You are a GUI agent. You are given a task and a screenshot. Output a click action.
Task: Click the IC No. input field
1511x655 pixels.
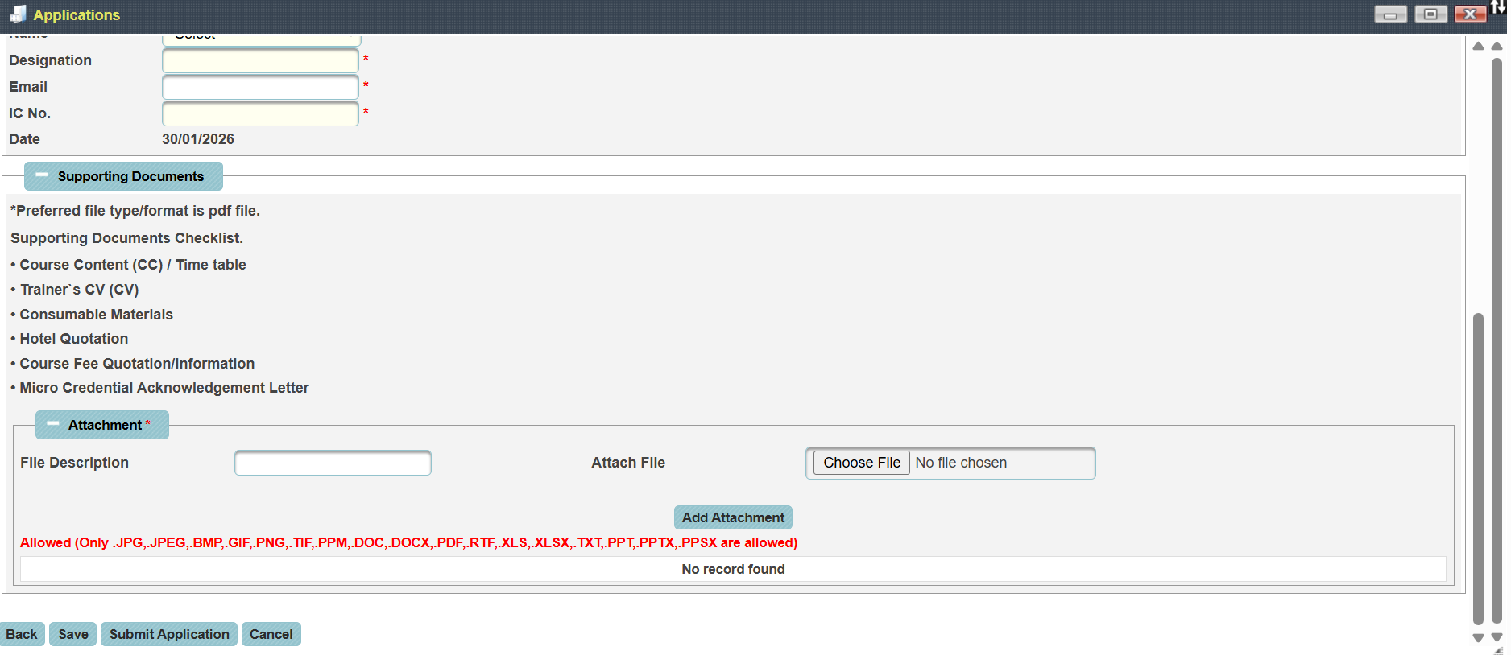tap(260, 113)
